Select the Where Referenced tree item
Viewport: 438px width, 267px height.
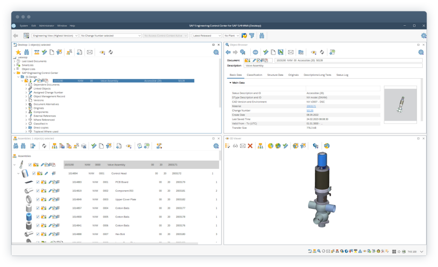pyautogui.click(x=44, y=120)
